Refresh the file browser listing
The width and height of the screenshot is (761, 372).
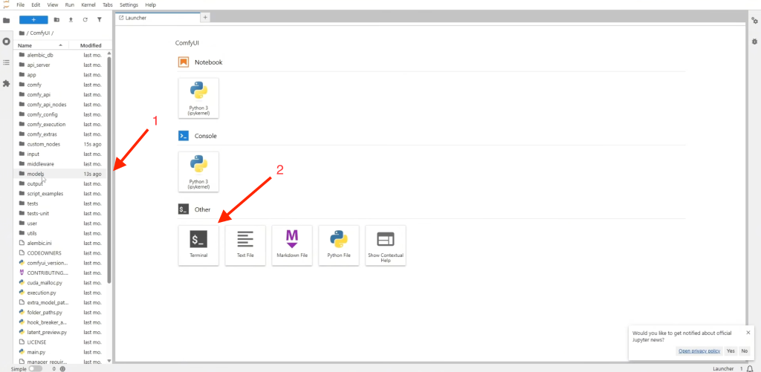pos(85,20)
